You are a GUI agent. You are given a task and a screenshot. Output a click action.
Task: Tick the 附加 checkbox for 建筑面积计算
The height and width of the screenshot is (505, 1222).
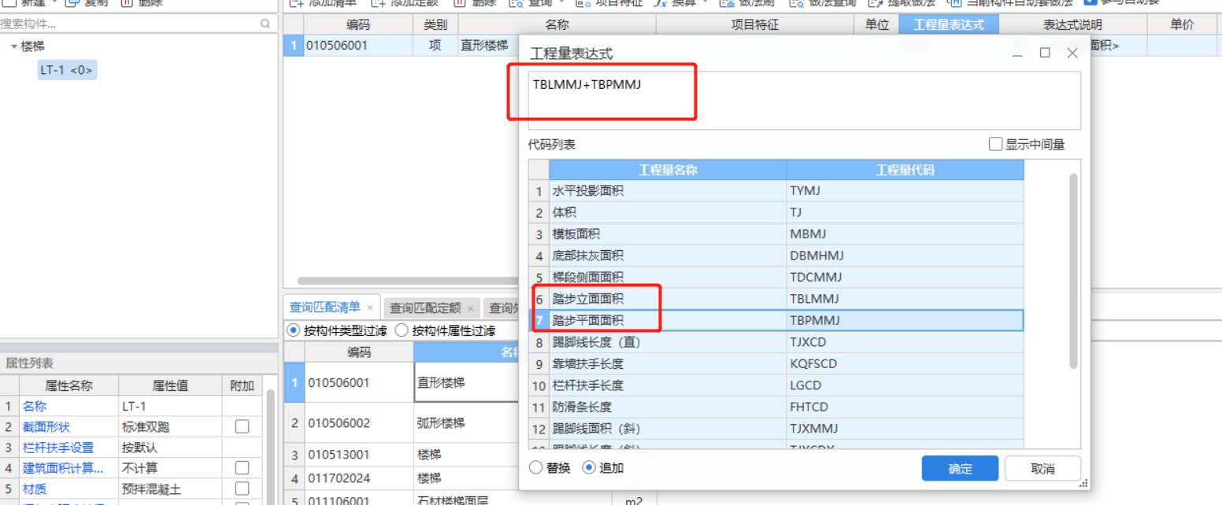(x=242, y=468)
